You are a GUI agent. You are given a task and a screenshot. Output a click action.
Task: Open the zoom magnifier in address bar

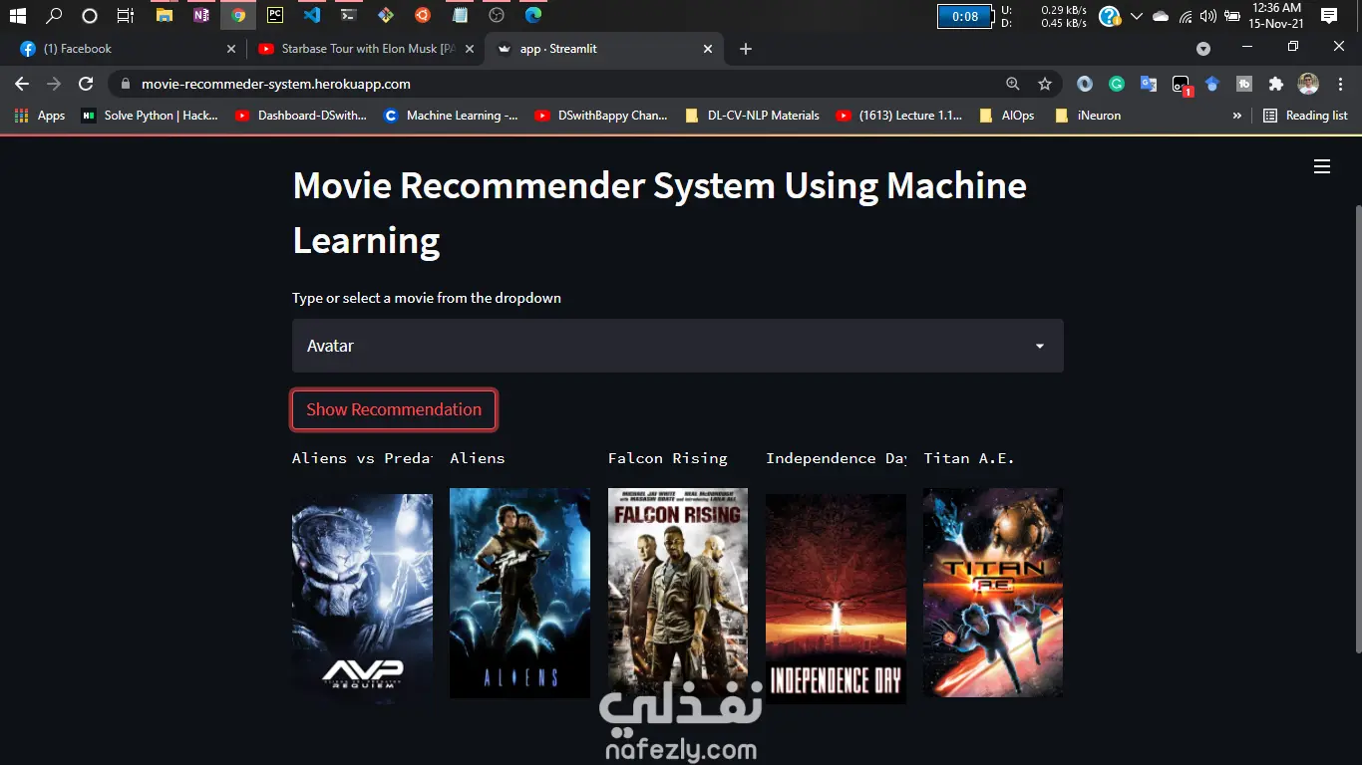click(x=1013, y=84)
